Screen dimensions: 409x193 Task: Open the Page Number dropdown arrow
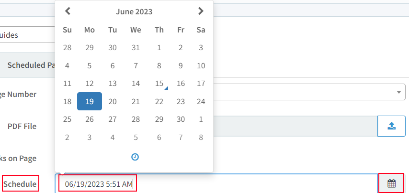[398, 92]
